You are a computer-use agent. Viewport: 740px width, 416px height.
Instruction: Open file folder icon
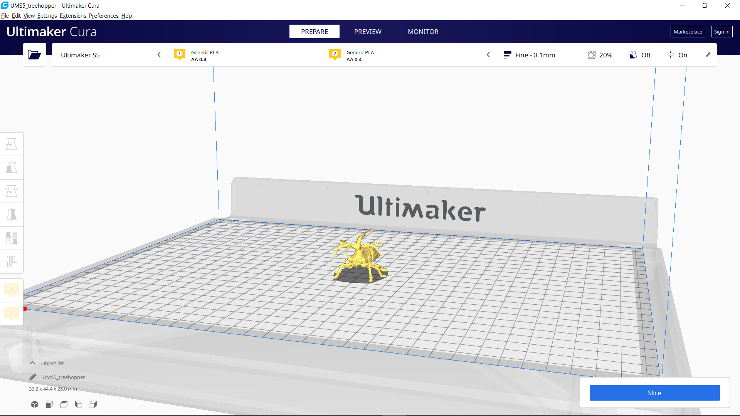34,55
